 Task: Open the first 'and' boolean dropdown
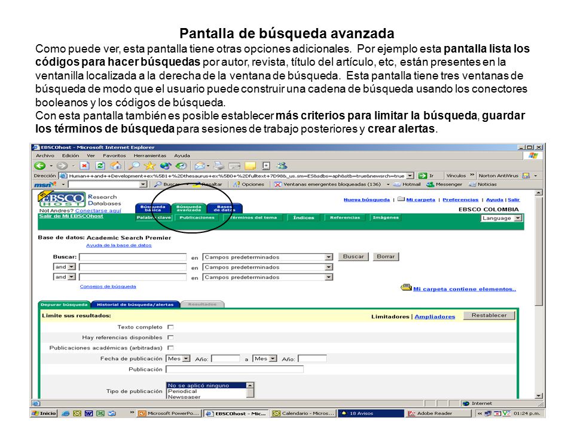pyautogui.click(x=65, y=267)
